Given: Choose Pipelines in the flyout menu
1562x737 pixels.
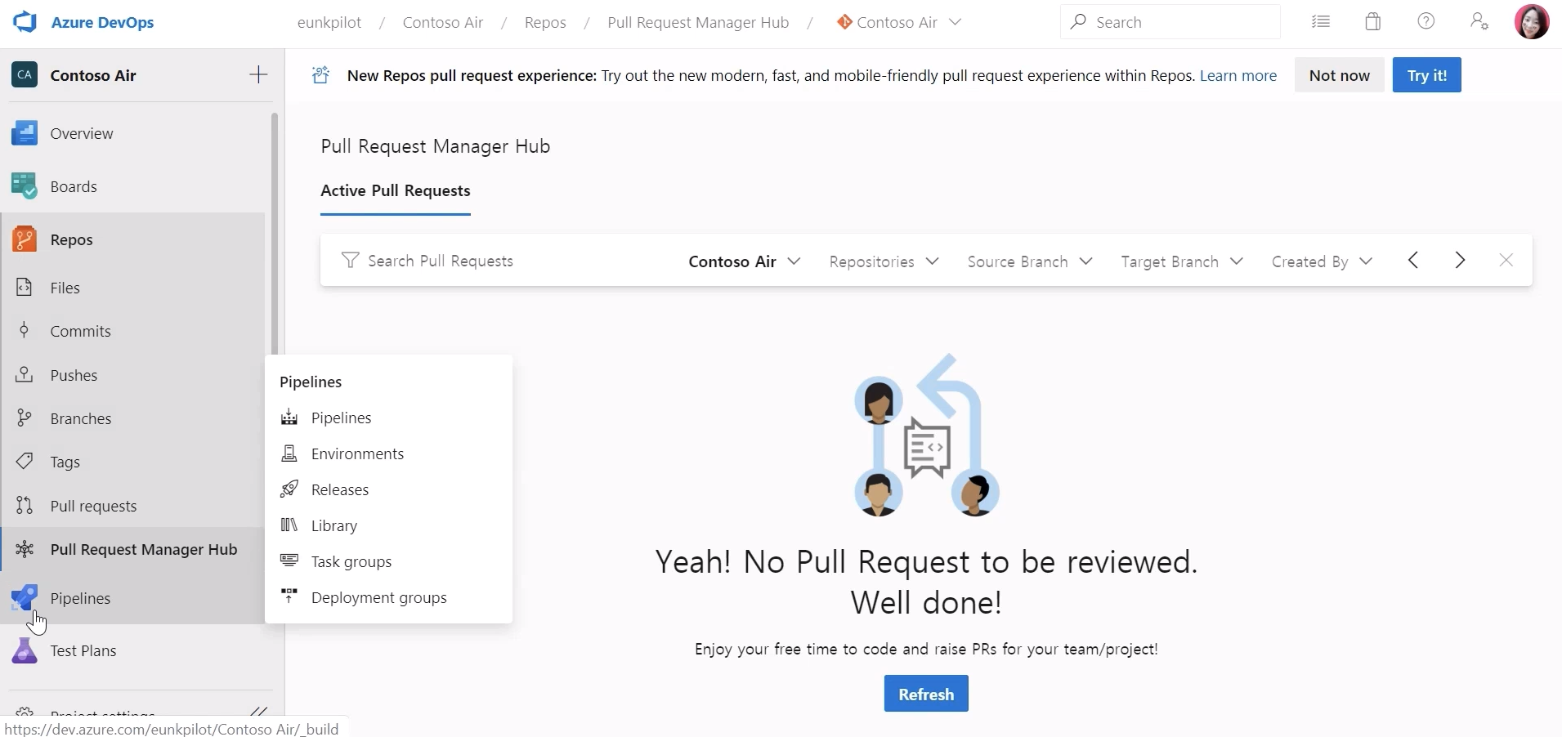Looking at the screenshot, I should 388,418.
